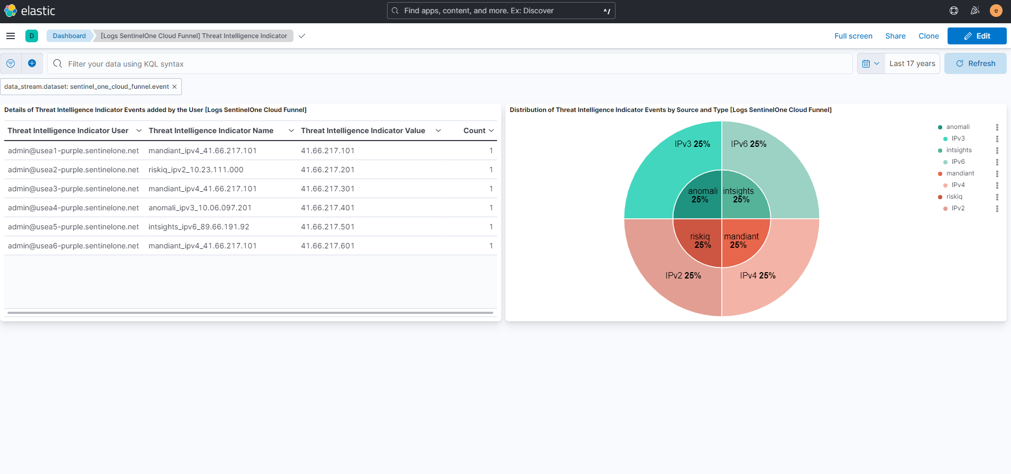The image size is (1011, 474).
Task: Open the date quick menu calendar dropdown
Action: [x=871, y=63]
